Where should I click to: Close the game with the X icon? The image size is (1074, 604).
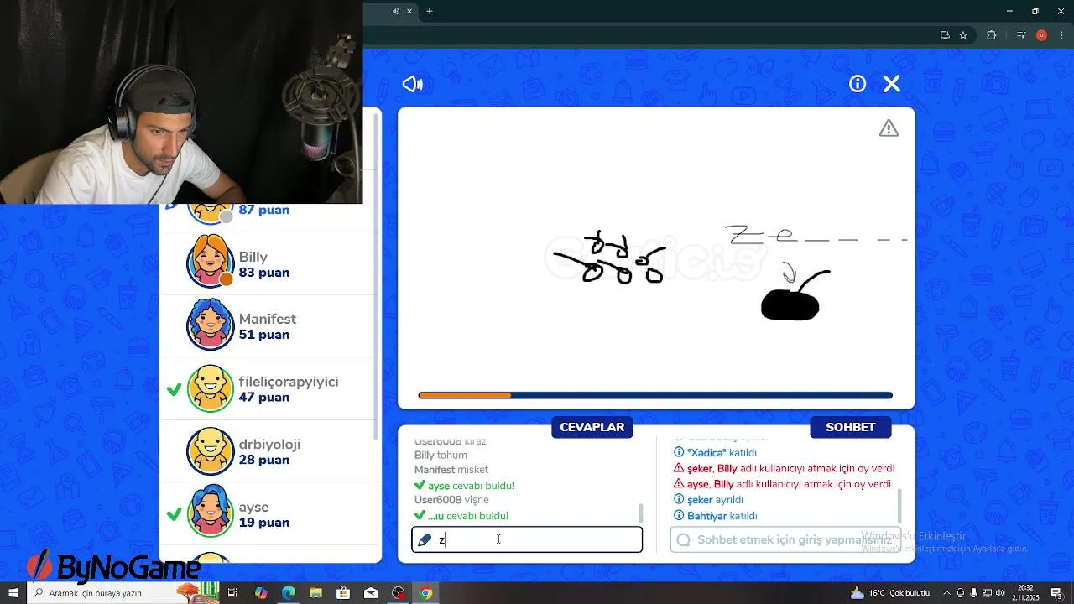892,84
